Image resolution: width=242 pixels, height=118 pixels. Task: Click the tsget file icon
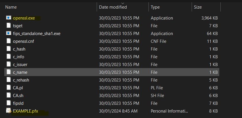(x=9, y=26)
